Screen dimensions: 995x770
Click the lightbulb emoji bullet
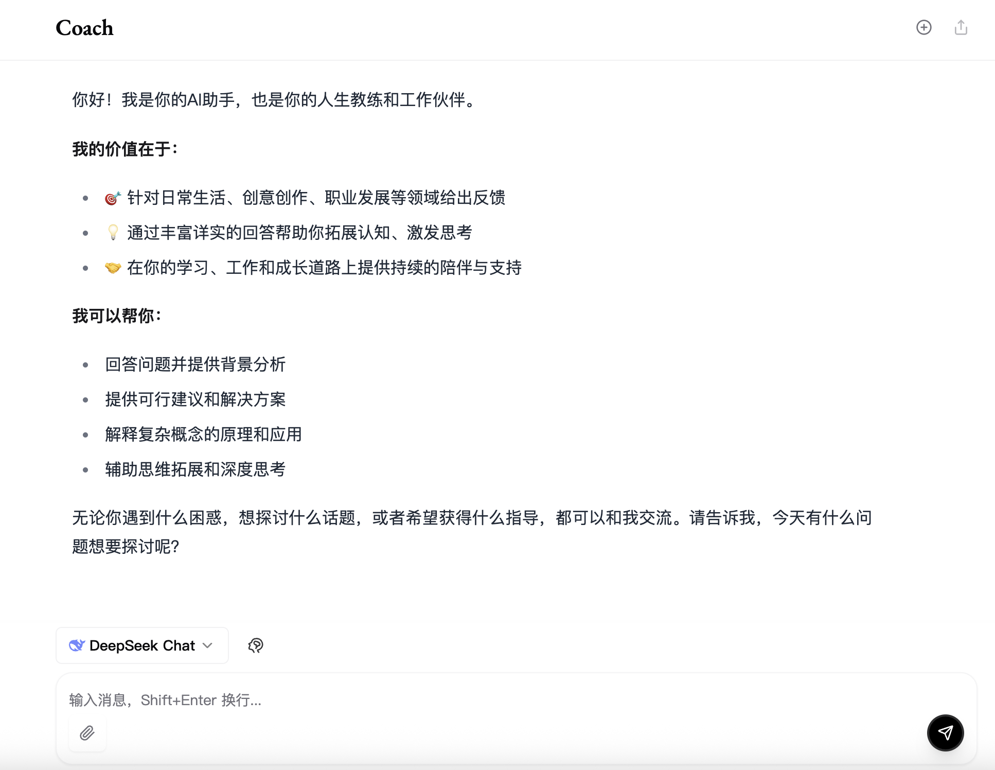pyautogui.click(x=113, y=233)
